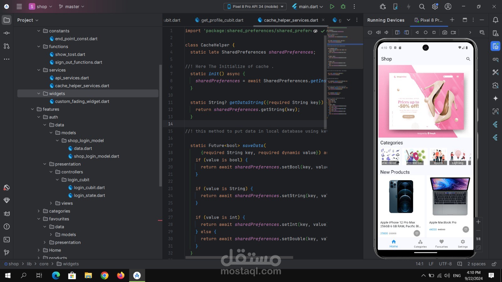Tap the sports category thumbnail

pos(438,157)
